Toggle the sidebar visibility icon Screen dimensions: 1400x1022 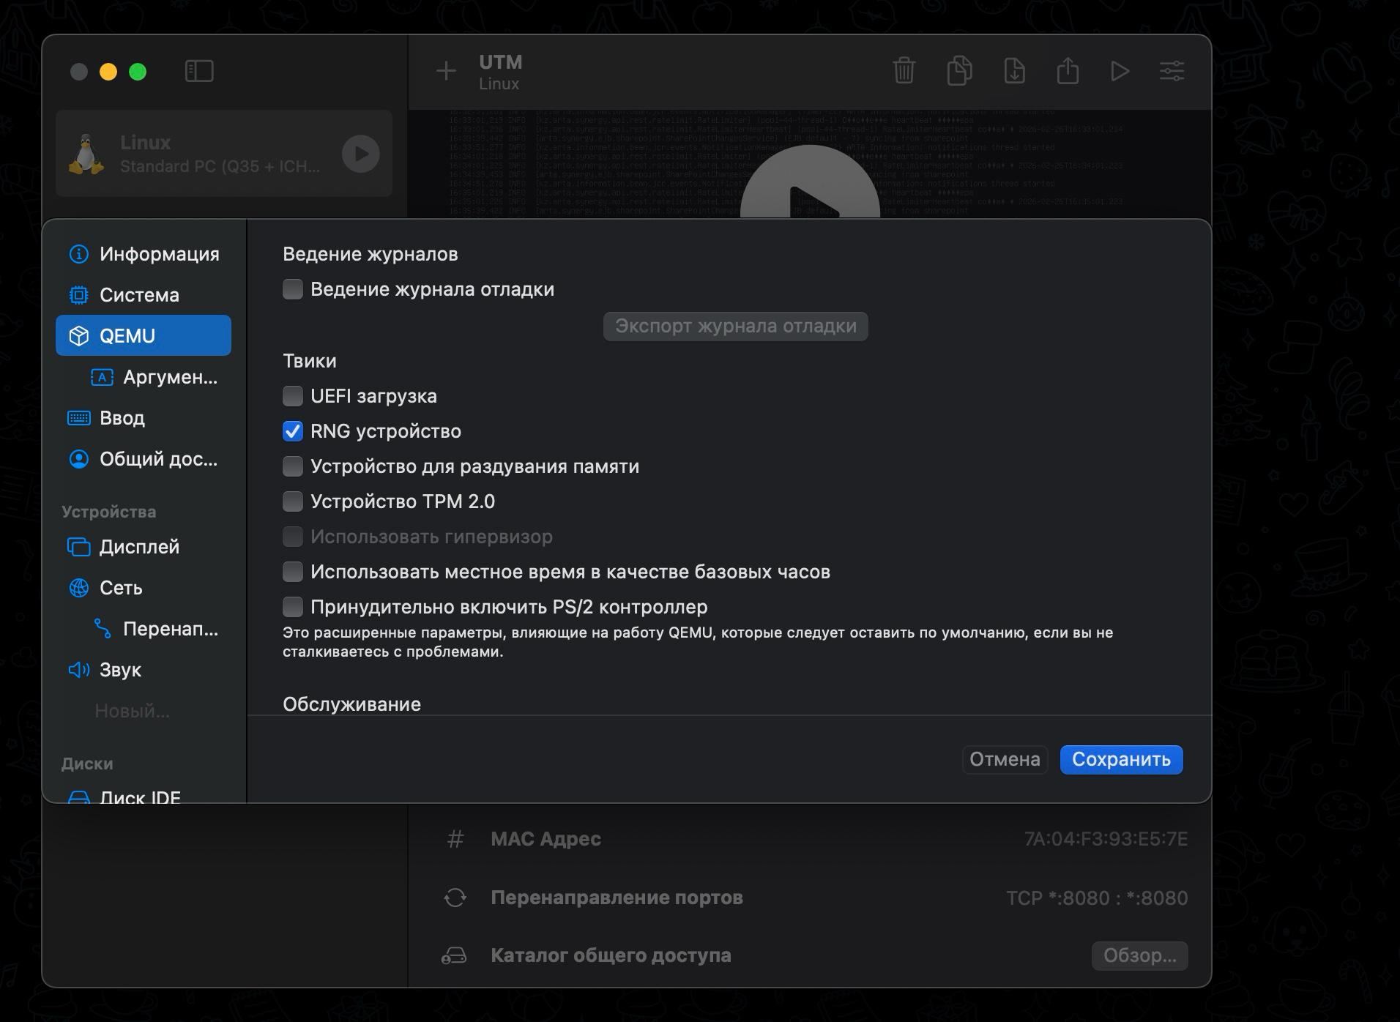pyautogui.click(x=198, y=71)
